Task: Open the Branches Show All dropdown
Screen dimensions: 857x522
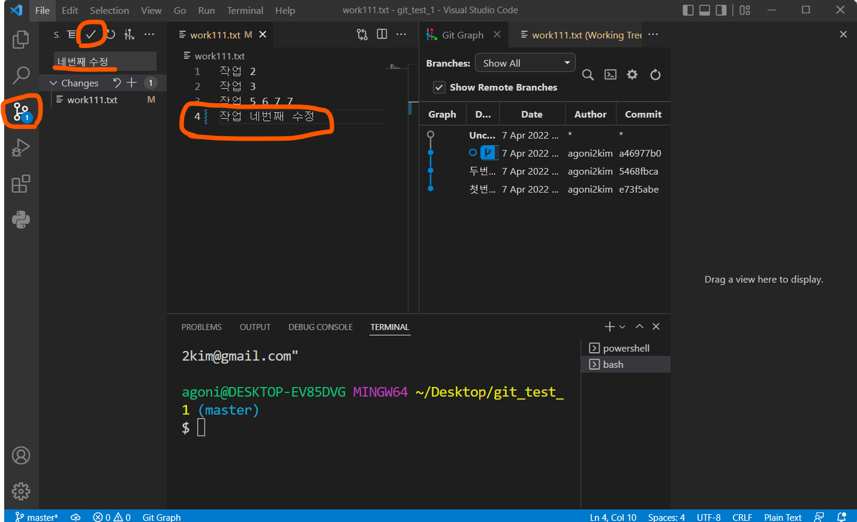Action: coord(525,63)
